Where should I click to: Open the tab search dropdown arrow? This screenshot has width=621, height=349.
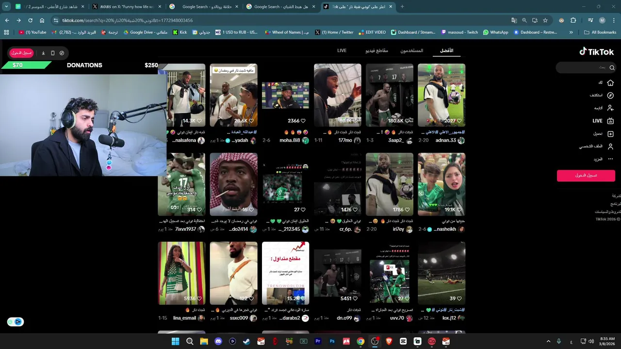pyautogui.click(x=6, y=7)
